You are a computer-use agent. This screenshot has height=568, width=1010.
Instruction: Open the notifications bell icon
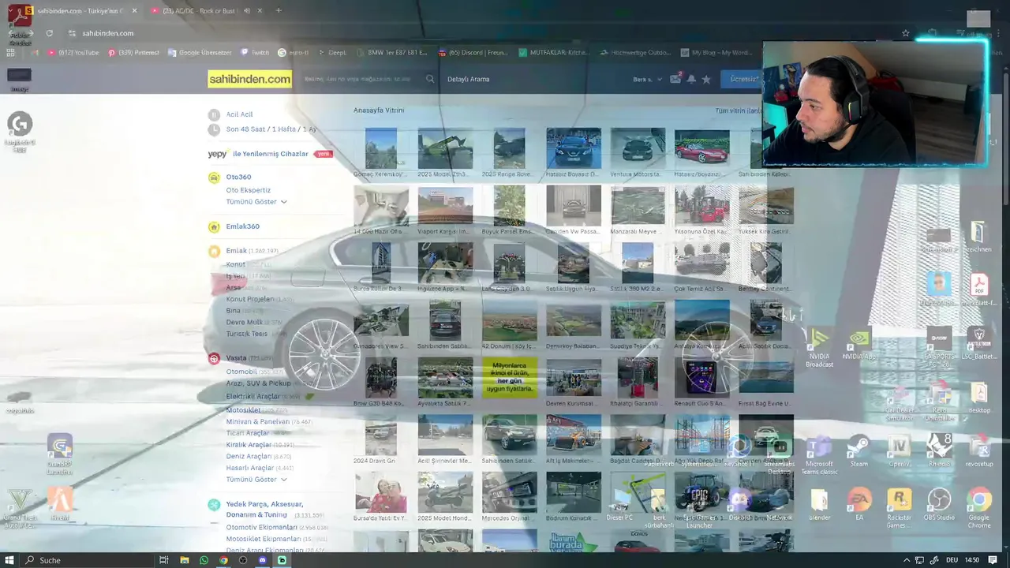(x=691, y=79)
